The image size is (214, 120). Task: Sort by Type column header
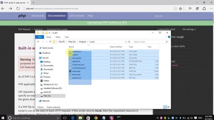(x=131, y=47)
